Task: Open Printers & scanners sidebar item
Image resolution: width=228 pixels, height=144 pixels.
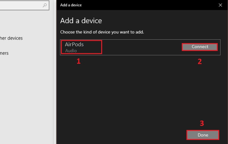Action: click(4, 53)
